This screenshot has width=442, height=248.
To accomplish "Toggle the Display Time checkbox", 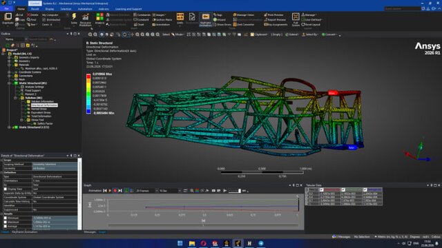I will pyautogui.click(x=6, y=189).
